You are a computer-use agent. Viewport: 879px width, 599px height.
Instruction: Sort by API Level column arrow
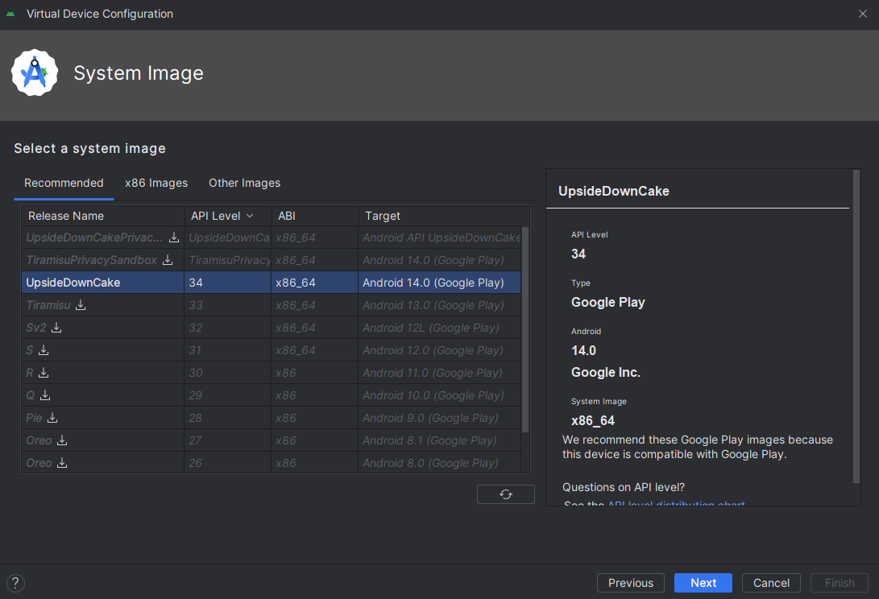click(250, 216)
